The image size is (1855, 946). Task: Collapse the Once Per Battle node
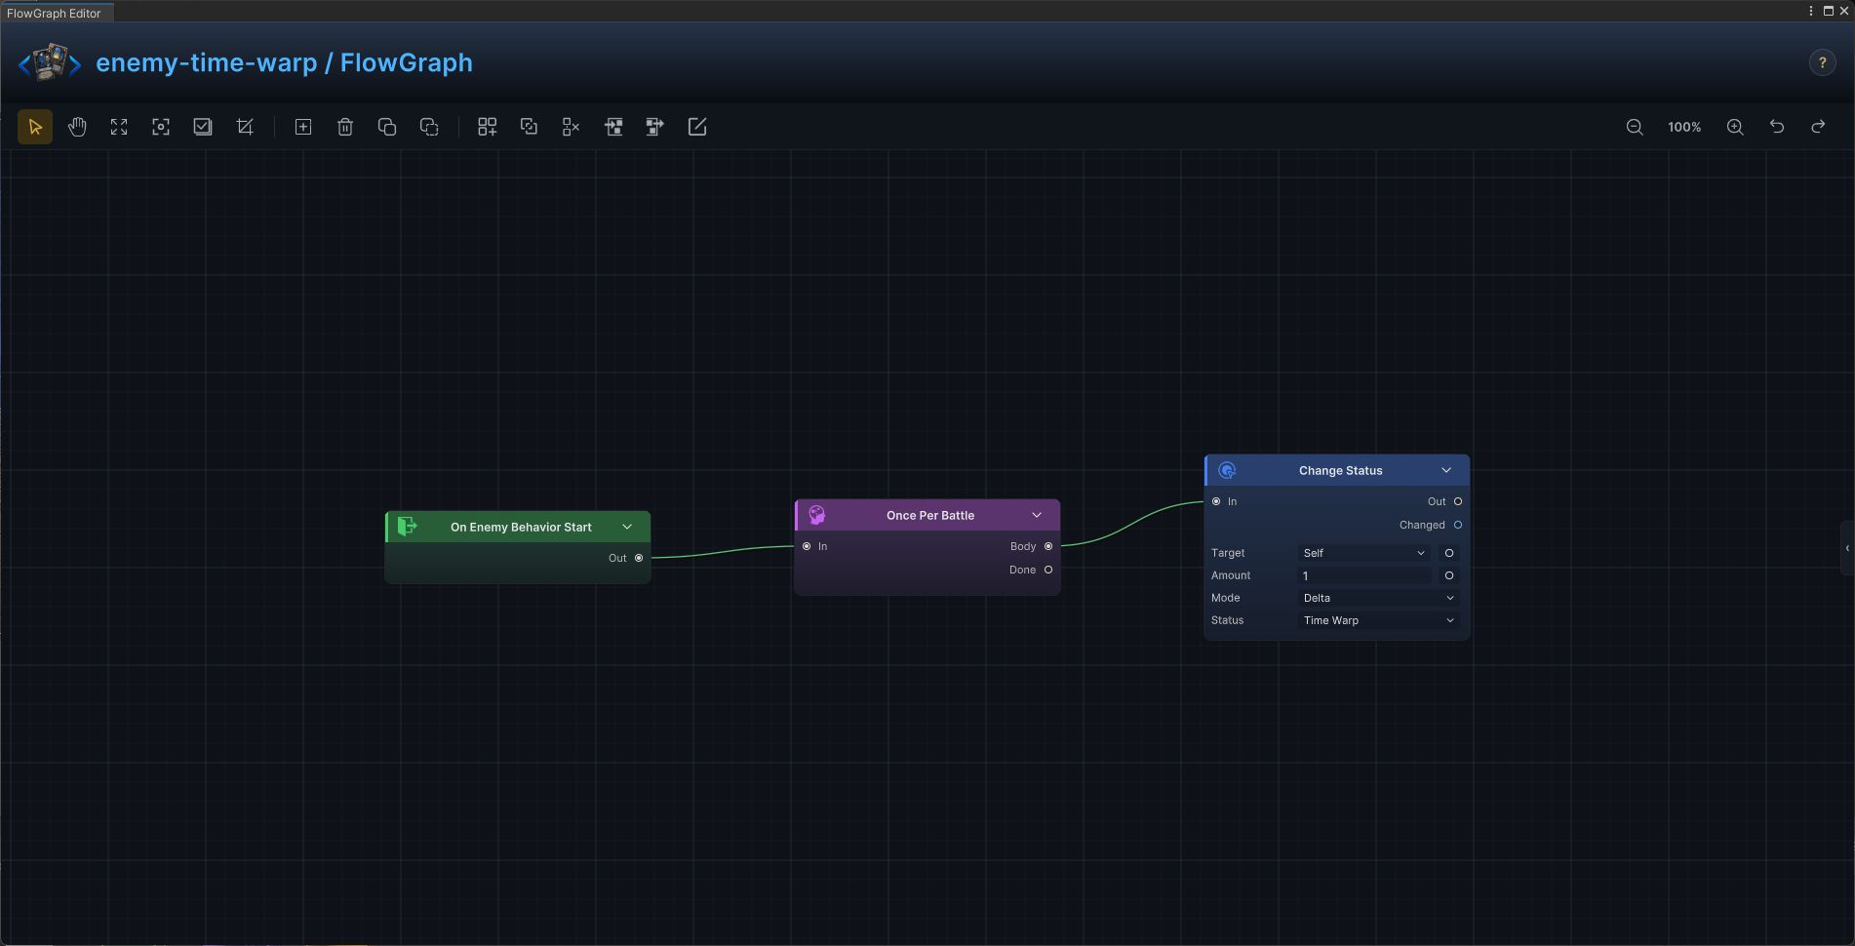[x=1037, y=515]
